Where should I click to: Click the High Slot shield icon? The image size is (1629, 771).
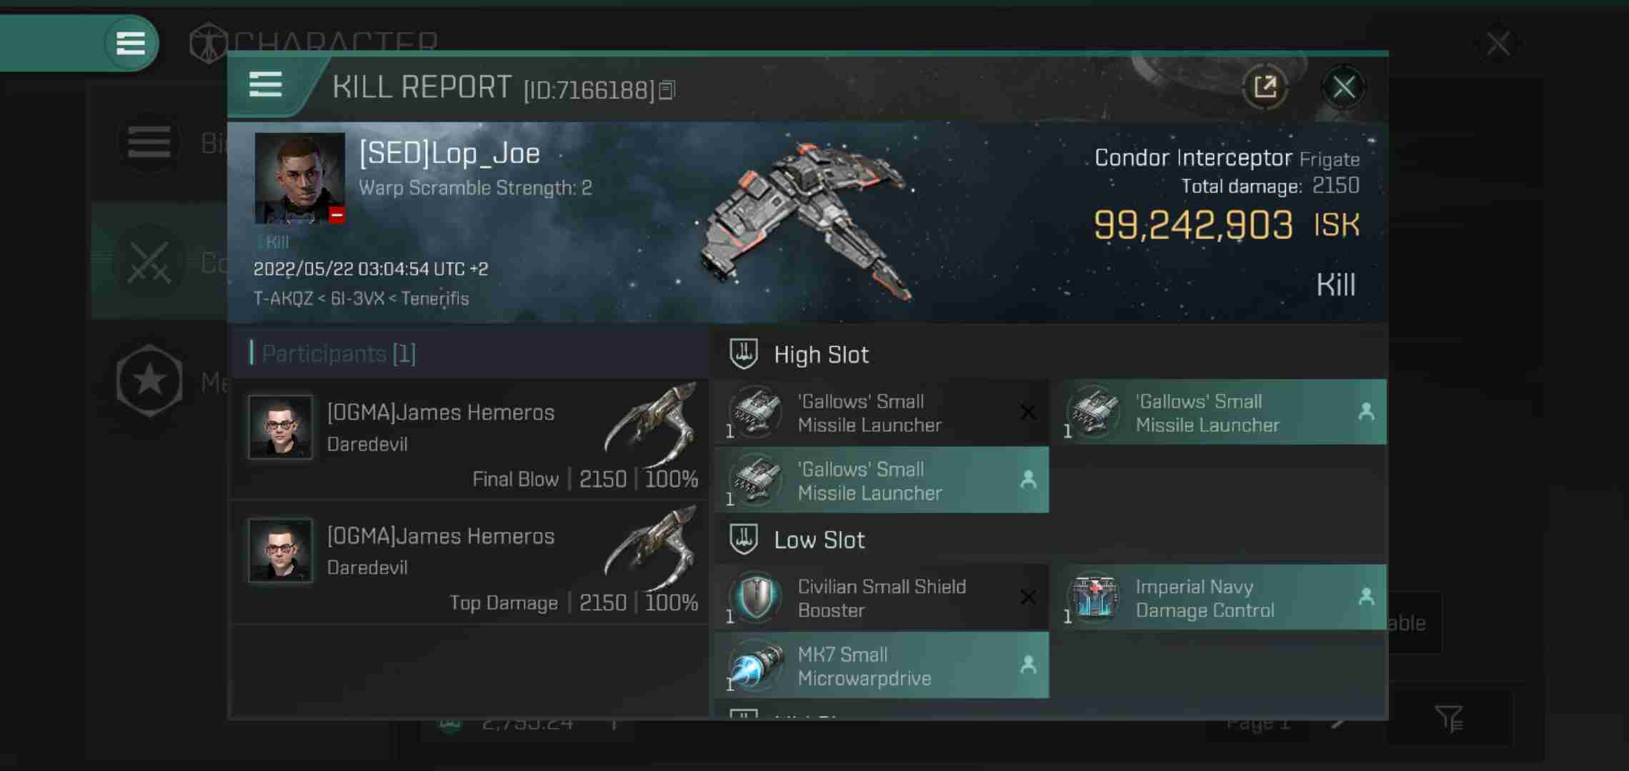(745, 355)
